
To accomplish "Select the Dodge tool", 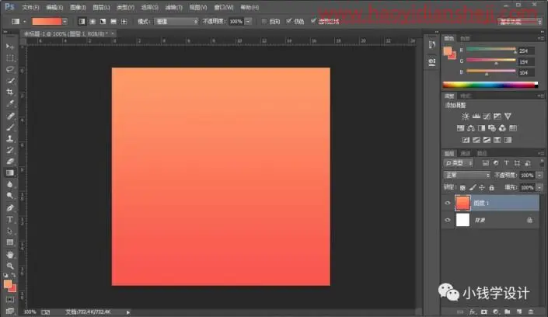I will click(x=10, y=196).
